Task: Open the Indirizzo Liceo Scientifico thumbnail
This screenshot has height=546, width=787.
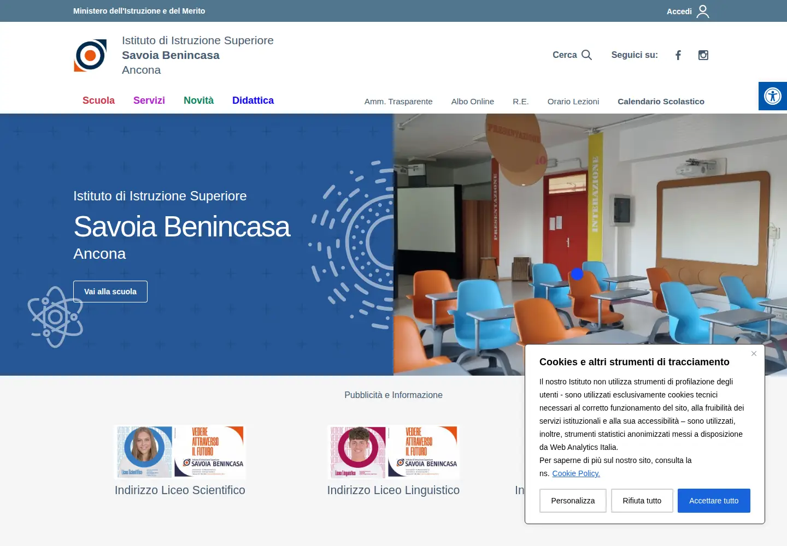Action: point(180,452)
